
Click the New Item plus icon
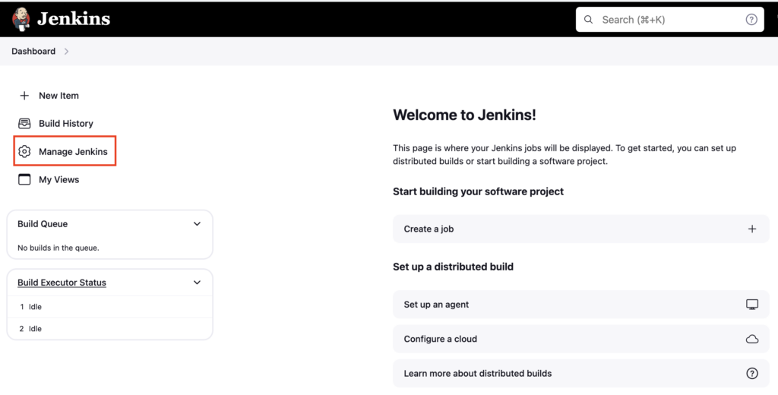click(x=24, y=95)
